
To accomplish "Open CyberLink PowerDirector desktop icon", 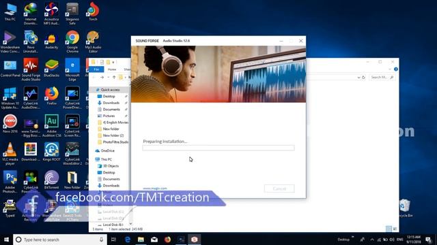I will (x=72, y=98).
